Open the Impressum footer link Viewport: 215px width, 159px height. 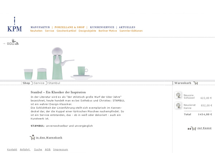[61, 149]
